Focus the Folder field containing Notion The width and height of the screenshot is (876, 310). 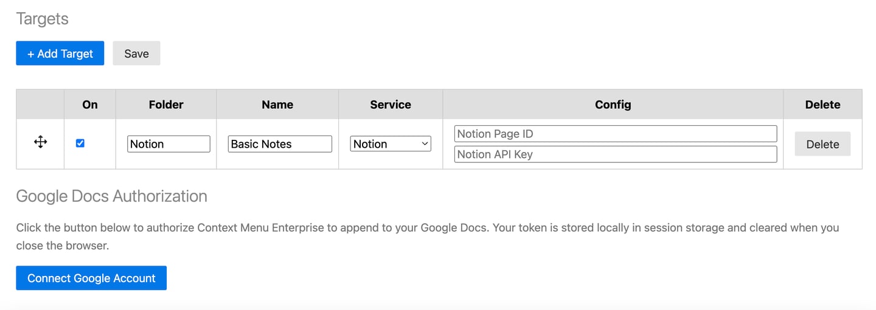pyautogui.click(x=169, y=144)
